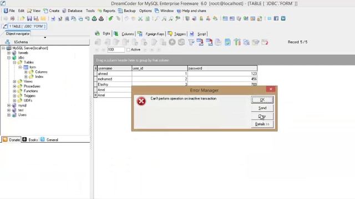The width and height of the screenshot is (355, 199).
Task: Click the cell containing ahmed
Action: (x=114, y=74)
